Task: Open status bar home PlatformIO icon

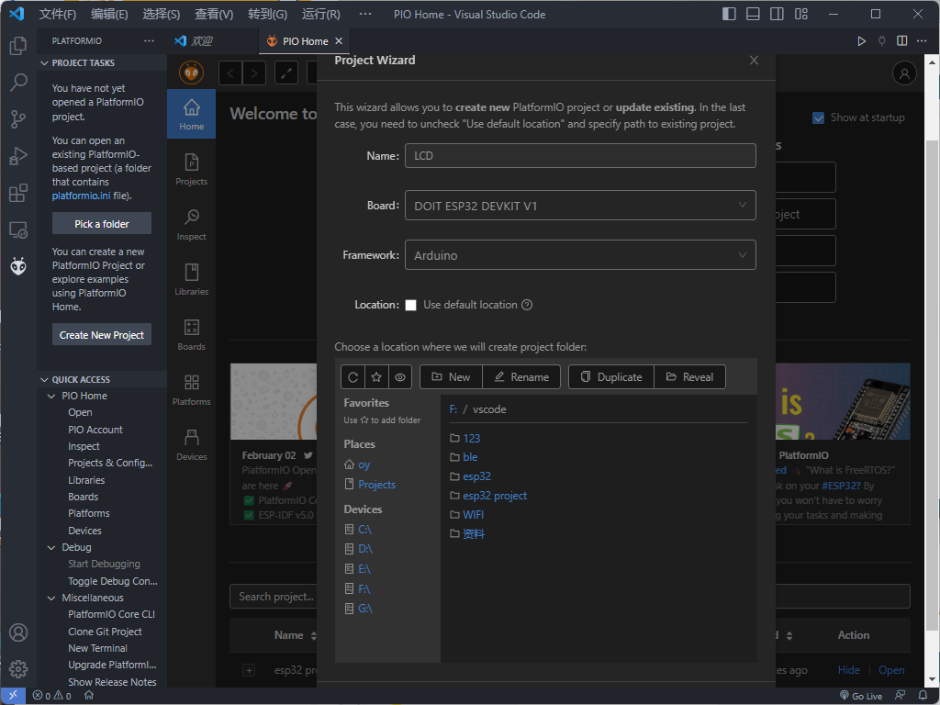Action: [x=89, y=696]
